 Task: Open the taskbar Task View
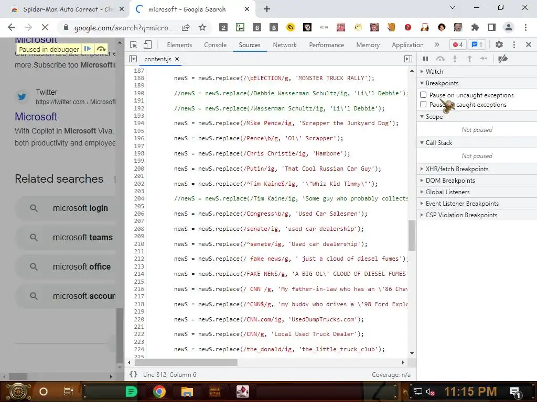[x=69, y=392]
